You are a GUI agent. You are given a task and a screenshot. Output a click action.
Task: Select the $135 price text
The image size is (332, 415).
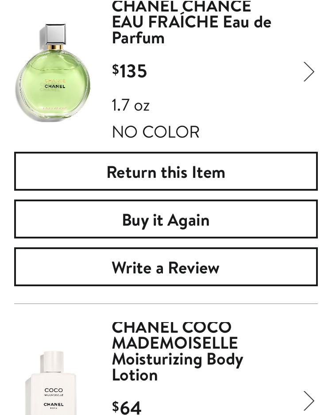click(129, 71)
